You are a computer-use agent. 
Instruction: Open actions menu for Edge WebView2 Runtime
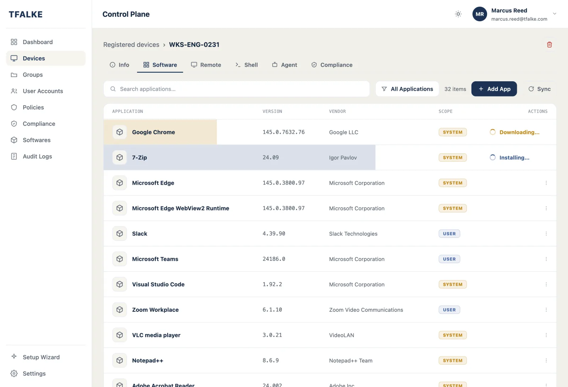tap(546, 208)
